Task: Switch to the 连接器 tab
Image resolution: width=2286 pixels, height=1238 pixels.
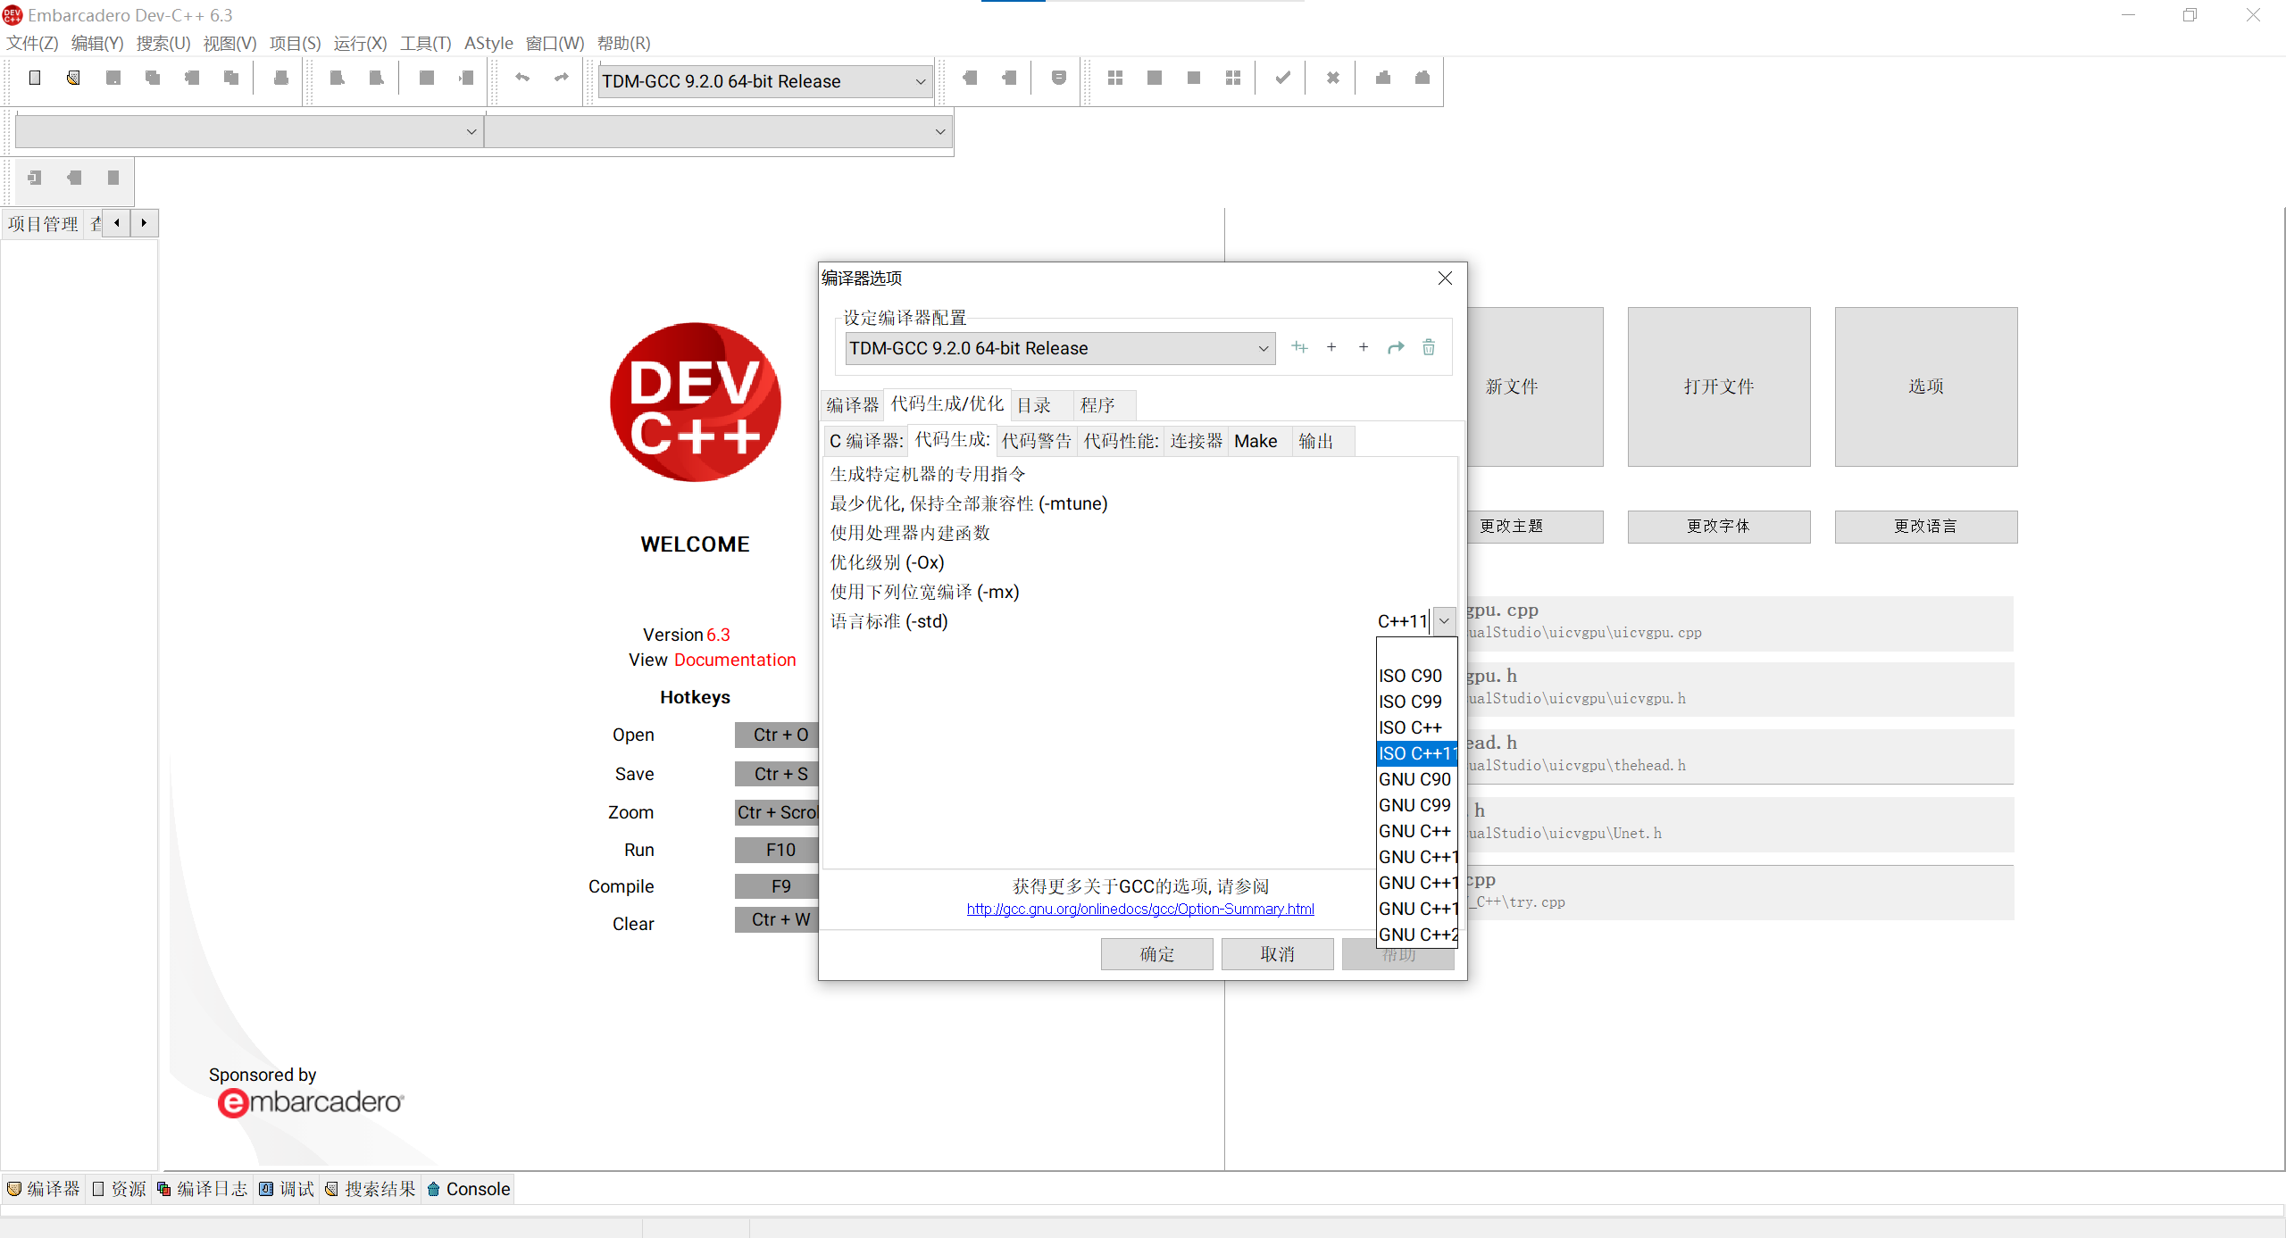Action: tap(1195, 440)
